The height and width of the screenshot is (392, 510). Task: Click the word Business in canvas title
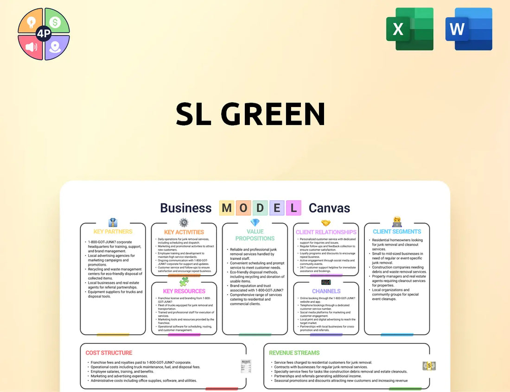click(x=186, y=208)
